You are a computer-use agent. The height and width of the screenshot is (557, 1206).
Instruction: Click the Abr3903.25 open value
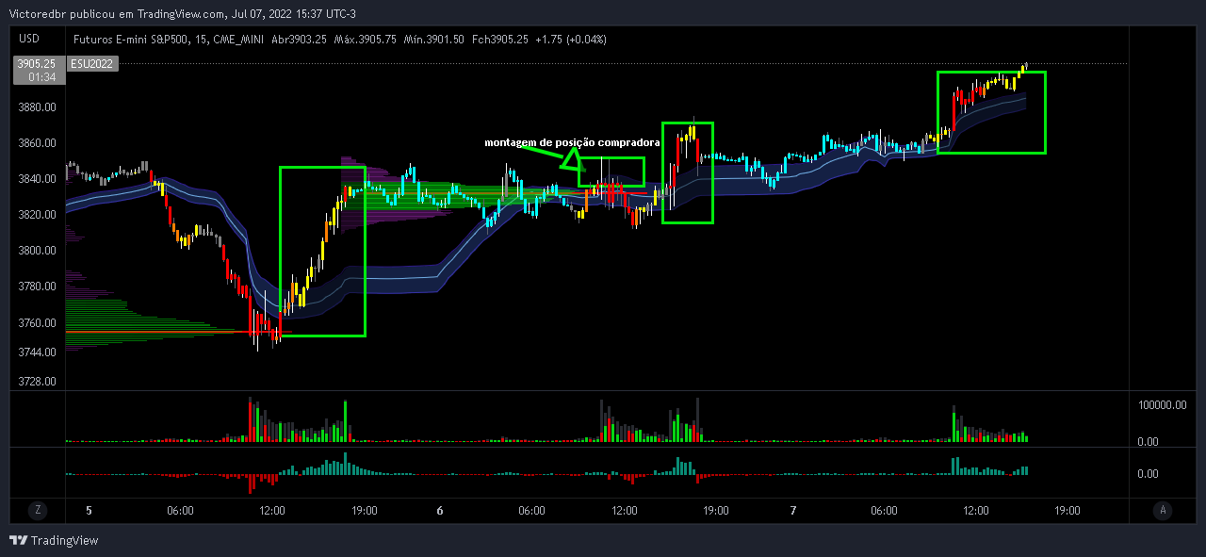(299, 40)
